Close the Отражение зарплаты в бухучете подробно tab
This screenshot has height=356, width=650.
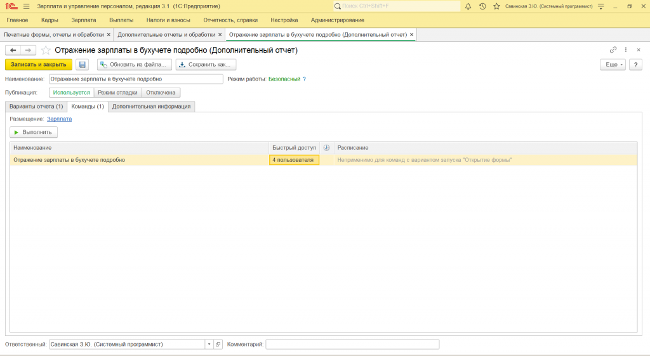[411, 35]
